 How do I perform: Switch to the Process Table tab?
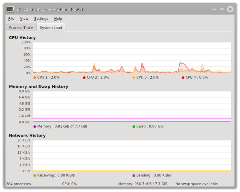click(x=21, y=28)
